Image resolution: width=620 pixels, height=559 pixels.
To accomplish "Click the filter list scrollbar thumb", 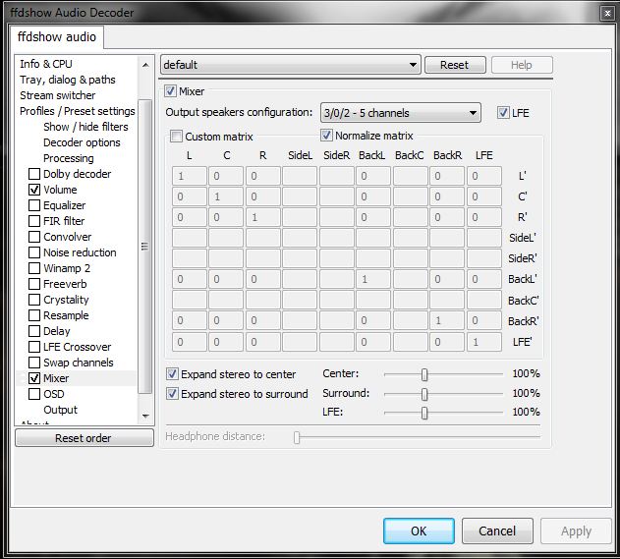I will point(145,247).
